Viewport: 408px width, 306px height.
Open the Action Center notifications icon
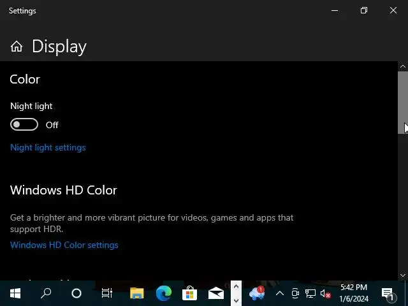pyautogui.click(x=388, y=294)
